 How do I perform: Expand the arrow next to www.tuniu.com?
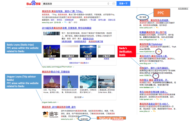tap(75, 119)
